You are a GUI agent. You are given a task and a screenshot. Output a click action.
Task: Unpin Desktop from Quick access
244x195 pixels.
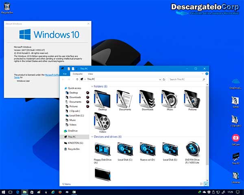click(x=88, y=93)
